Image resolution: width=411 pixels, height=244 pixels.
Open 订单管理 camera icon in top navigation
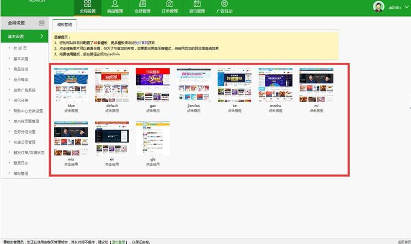pyautogui.click(x=169, y=4)
